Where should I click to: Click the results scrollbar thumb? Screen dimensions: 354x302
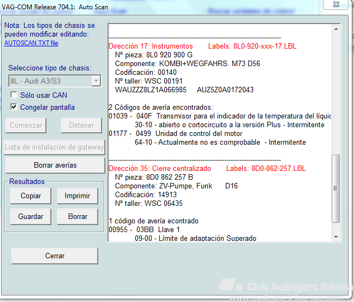coord(336,188)
